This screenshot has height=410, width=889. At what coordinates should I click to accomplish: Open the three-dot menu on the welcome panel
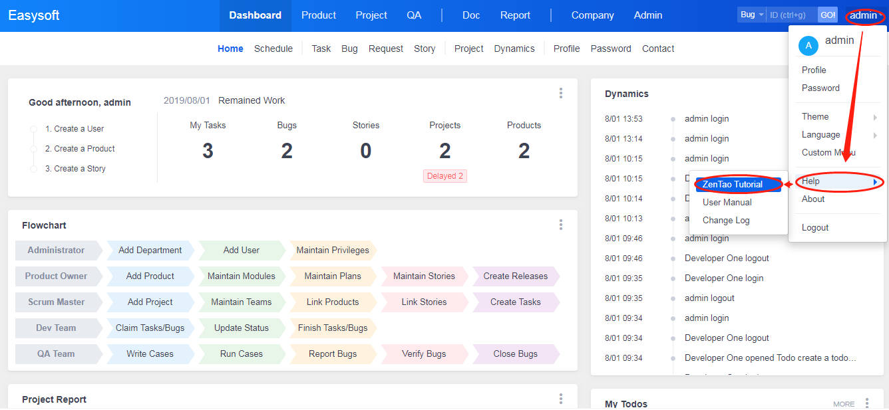(x=561, y=94)
